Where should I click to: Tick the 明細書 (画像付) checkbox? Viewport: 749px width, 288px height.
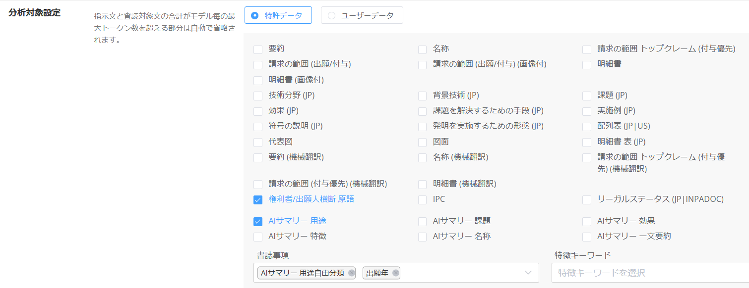point(258,80)
